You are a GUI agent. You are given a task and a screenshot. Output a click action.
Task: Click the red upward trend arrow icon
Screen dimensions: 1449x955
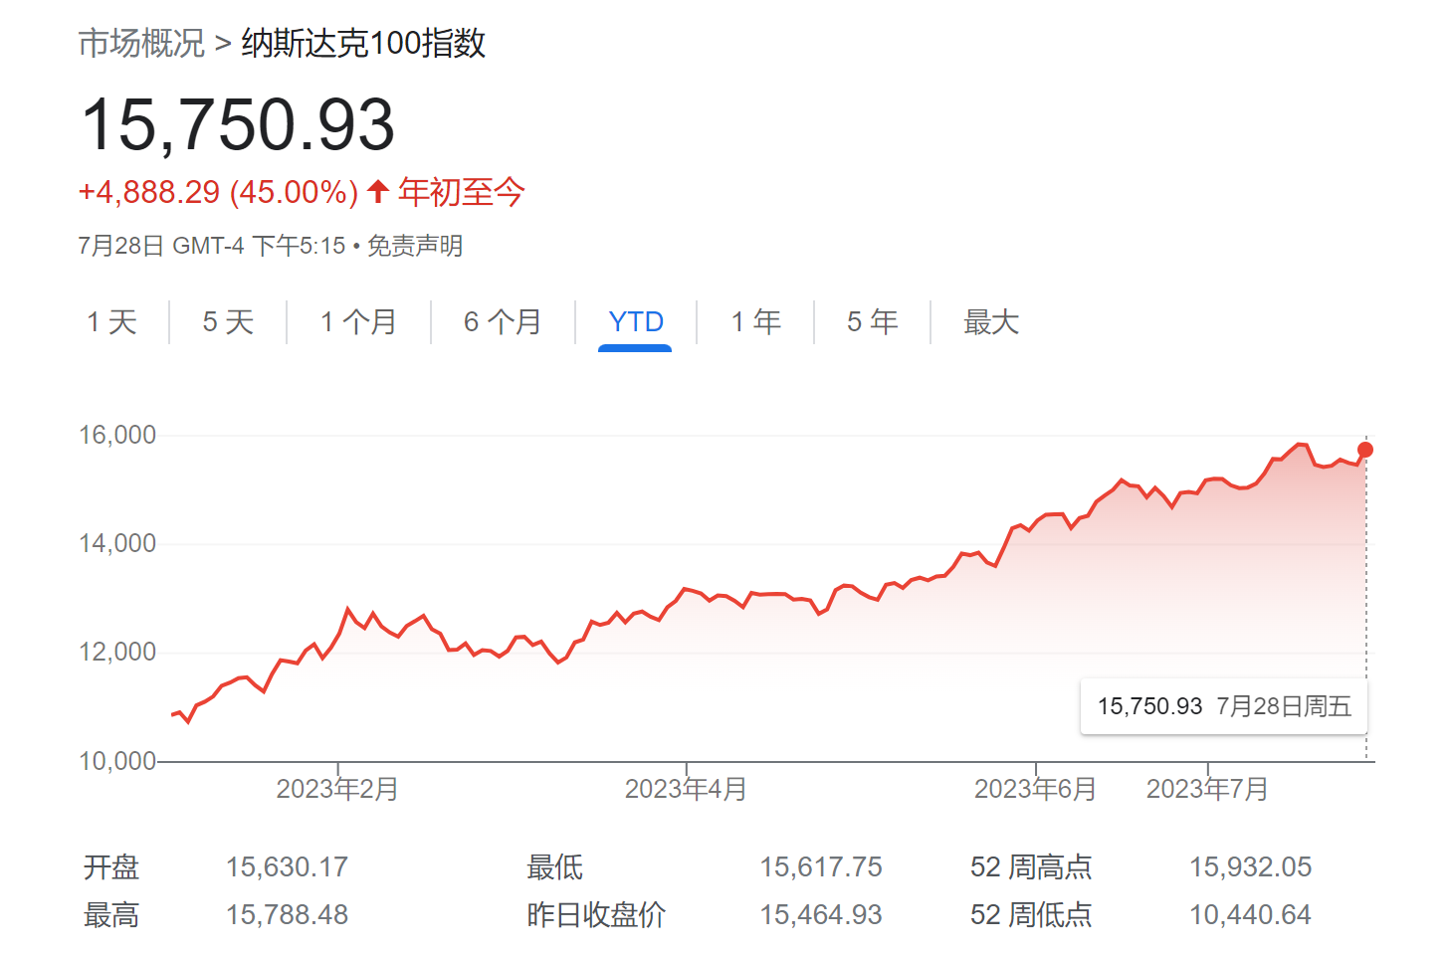tap(377, 190)
